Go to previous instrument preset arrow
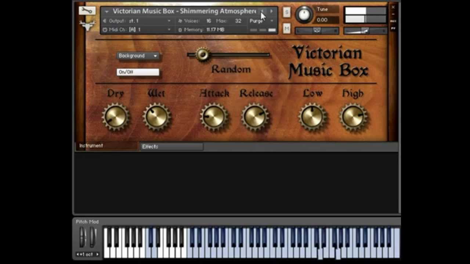This screenshot has height=264, width=470. coord(262,11)
